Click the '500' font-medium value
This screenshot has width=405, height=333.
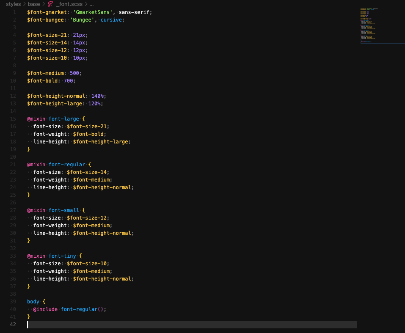(x=74, y=73)
